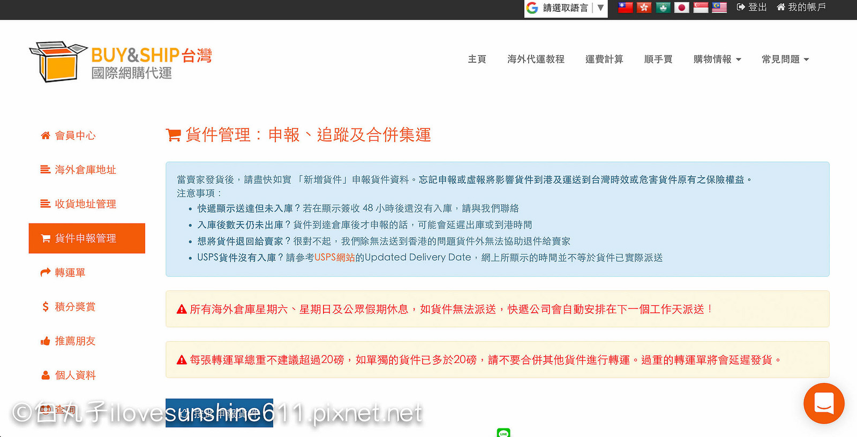This screenshot has width=857, height=437.
Task: Select 海外倉庫地址 in the sidebar
Action: [x=85, y=170]
